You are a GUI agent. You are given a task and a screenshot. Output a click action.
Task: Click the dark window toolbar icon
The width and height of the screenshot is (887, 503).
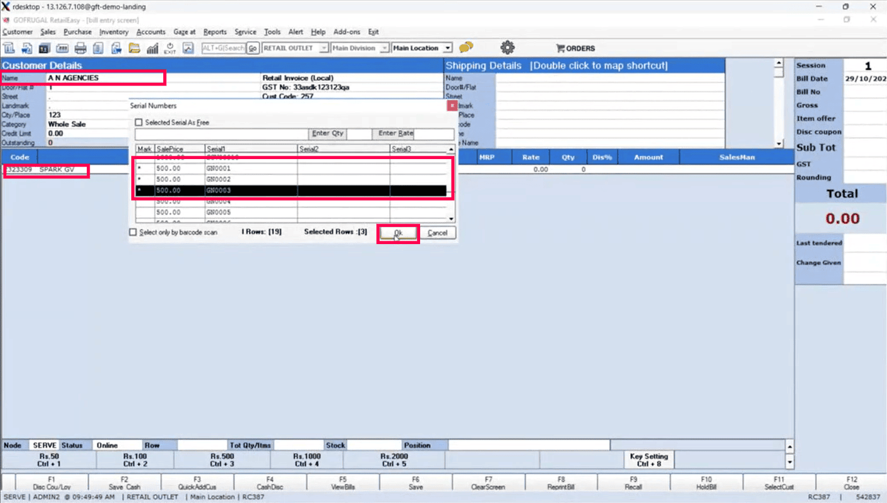coord(44,48)
